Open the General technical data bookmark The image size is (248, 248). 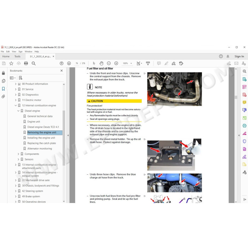tap(40, 116)
